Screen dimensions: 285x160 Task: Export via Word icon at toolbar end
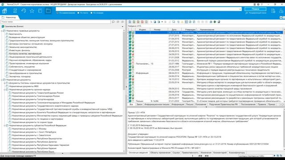[x=219, y=22]
